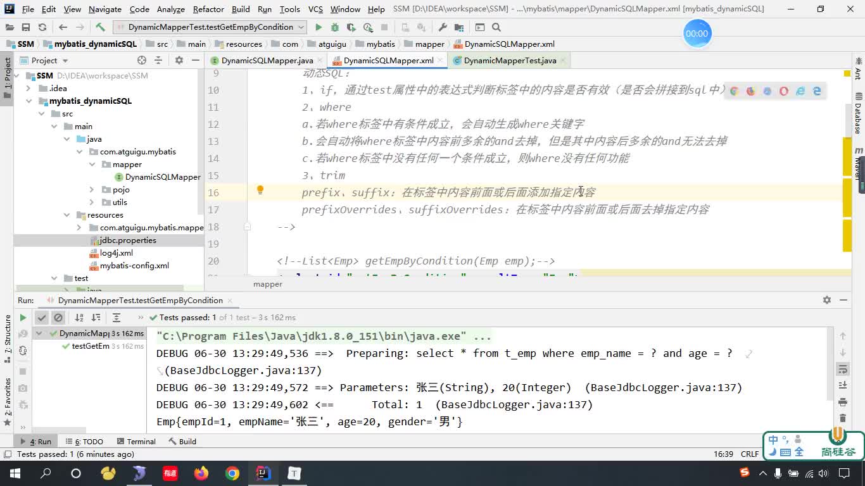Image resolution: width=865 pixels, height=486 pixels.
Task: Open the Navigate menu
Action: click(x=105, y=9)
